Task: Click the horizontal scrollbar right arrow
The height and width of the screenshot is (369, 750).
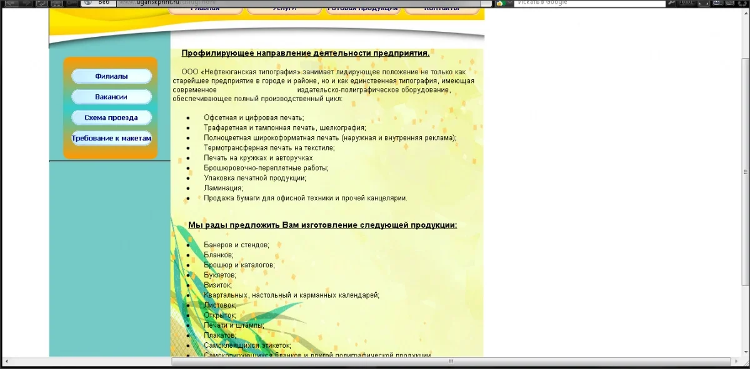Action: point(735,361)
